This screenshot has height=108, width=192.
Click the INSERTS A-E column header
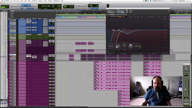[29, 19]
